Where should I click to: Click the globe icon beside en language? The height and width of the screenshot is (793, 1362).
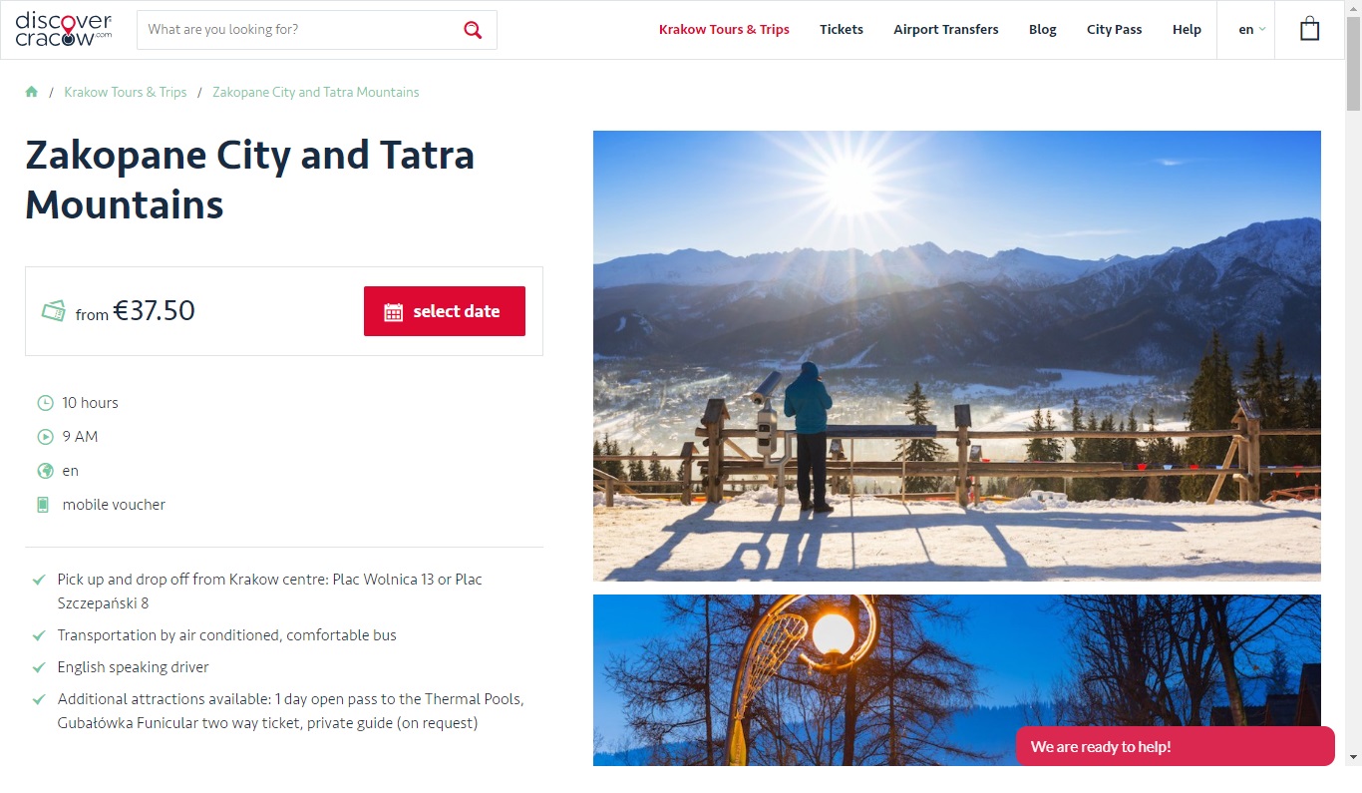pyautogui.click(x=45, y=471)
